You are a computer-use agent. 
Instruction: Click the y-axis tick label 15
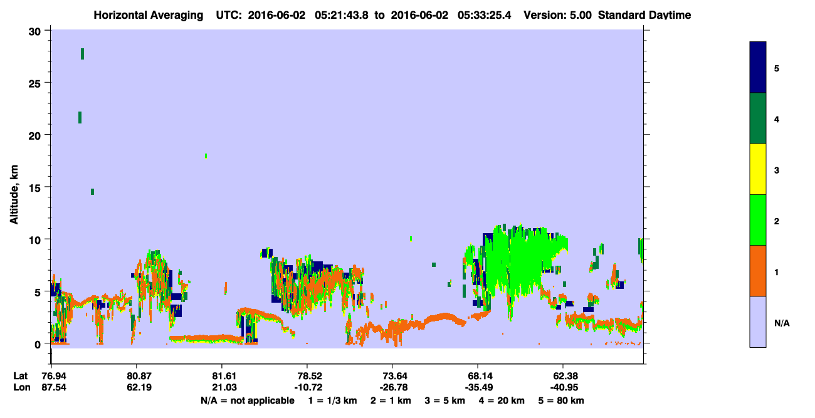tap(36, 187)
